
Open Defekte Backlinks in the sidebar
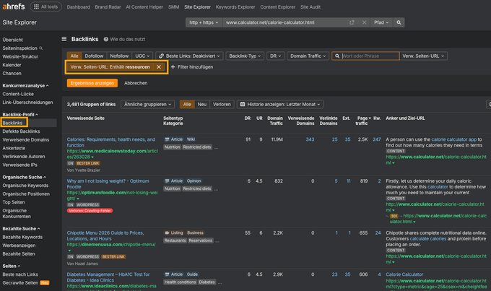(x=21, y=131)
